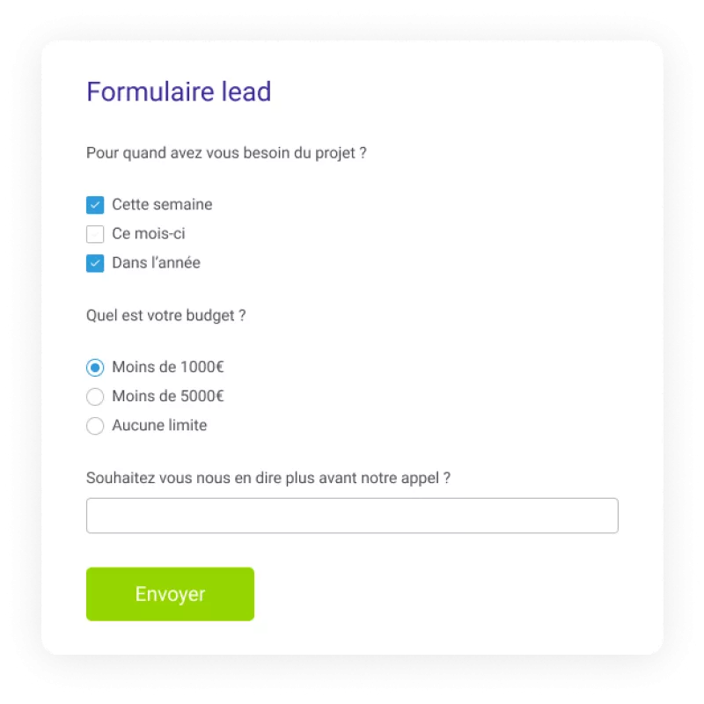
Task: Select the Aucune limite radio button
Action: point(95,426)
